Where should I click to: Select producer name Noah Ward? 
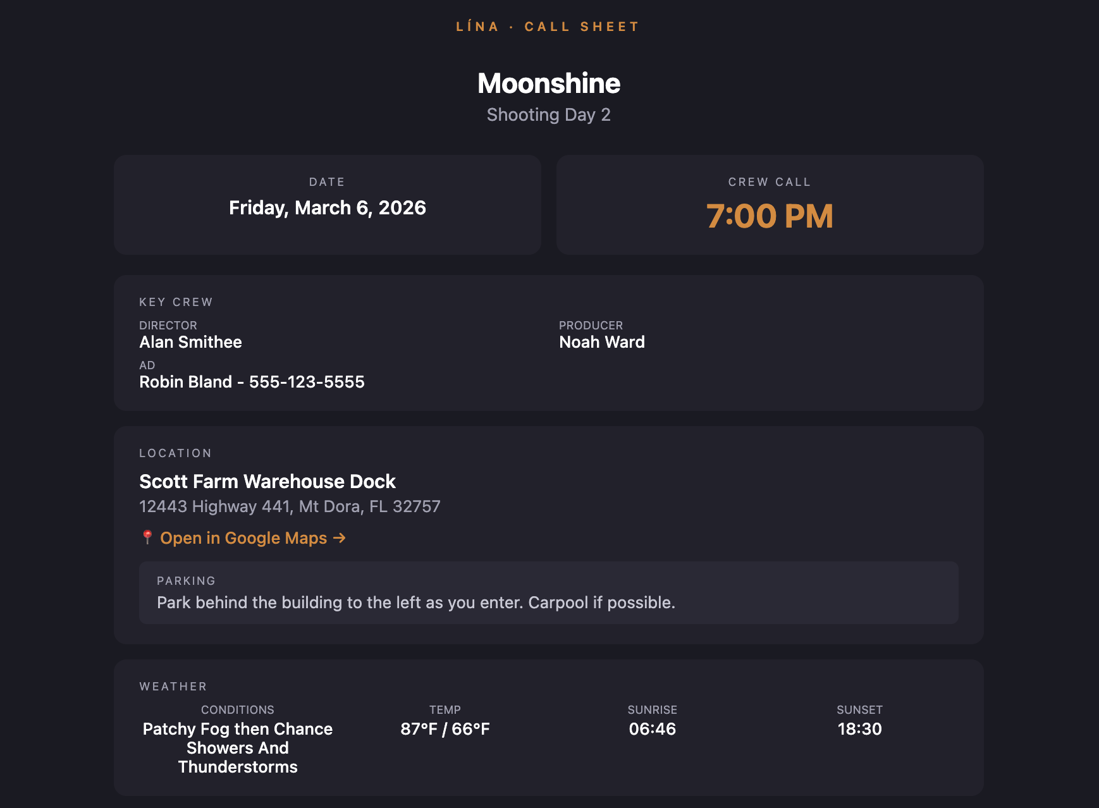pyautogui.click(x=601, y=342)
